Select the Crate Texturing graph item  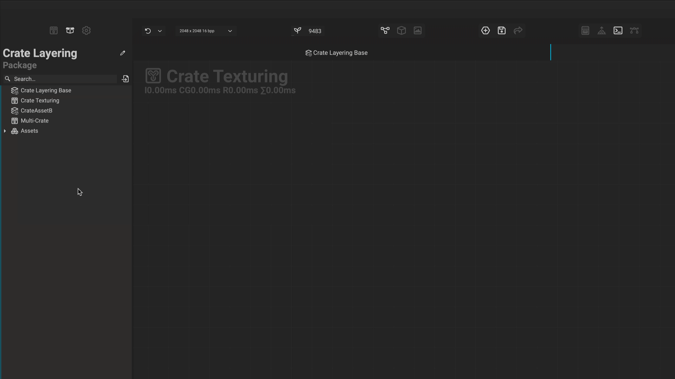coord(40,100)
